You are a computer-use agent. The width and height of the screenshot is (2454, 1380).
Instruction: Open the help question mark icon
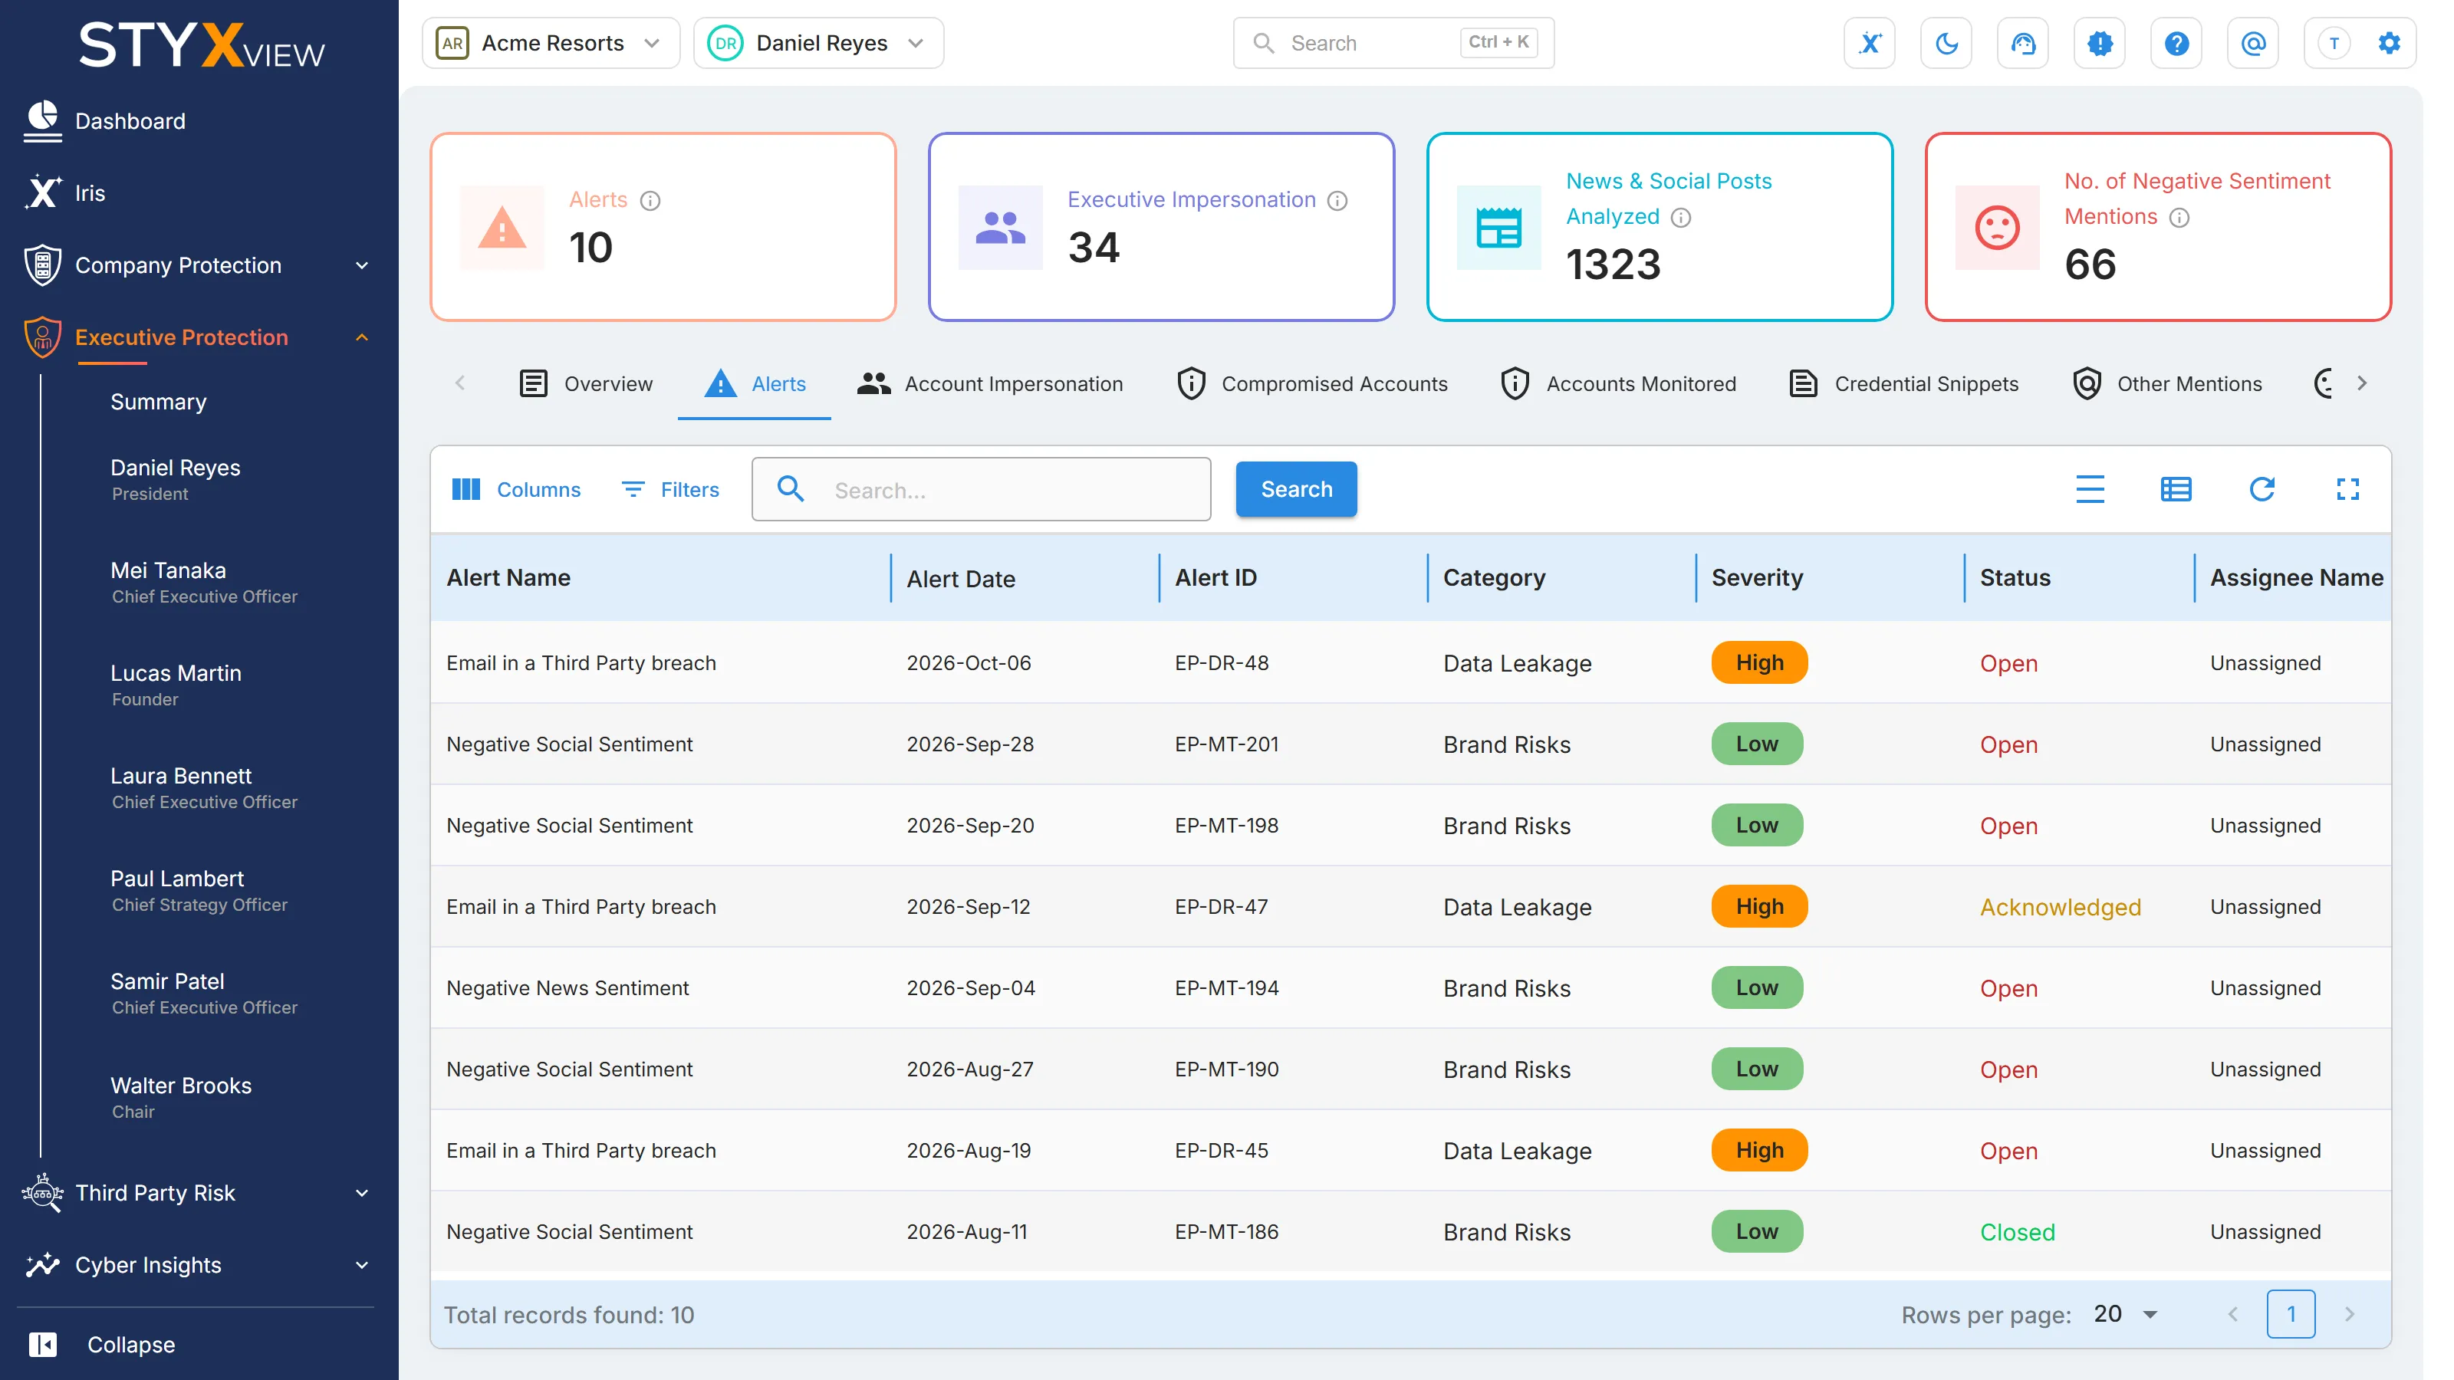point(2176,43)
